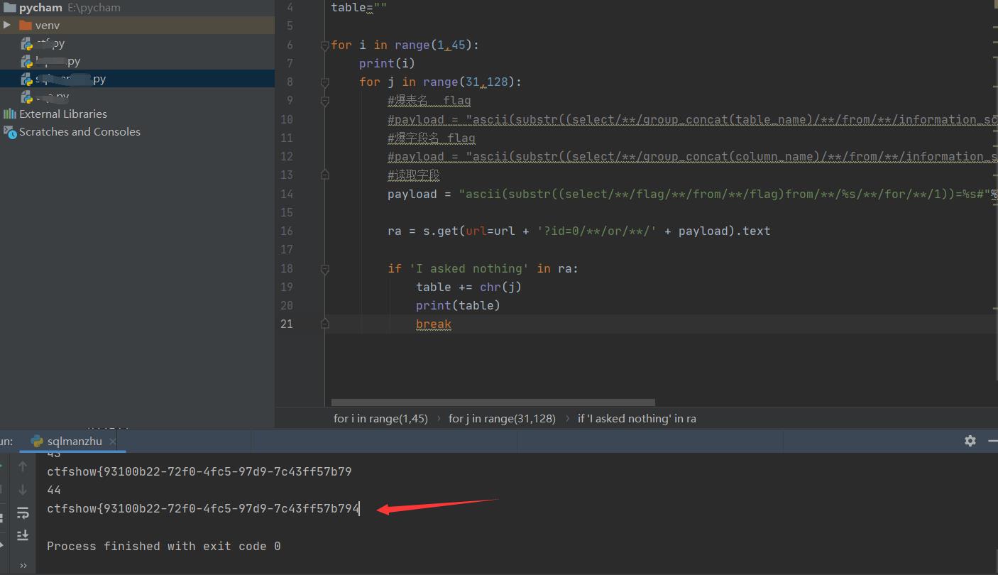Image resolution: width=998 pixels, height=575 pixels.
Task: Click the '#读取字段' comment on line 13
Action: (414, 175)
